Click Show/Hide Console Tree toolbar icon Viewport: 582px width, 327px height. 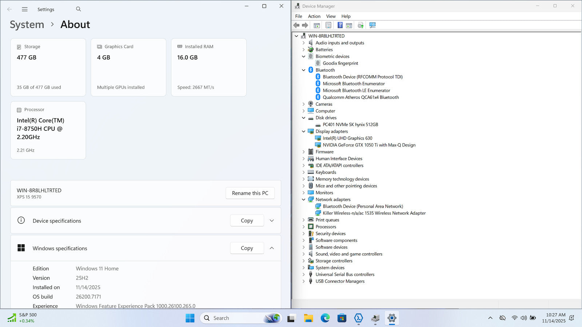pos(317,25)
